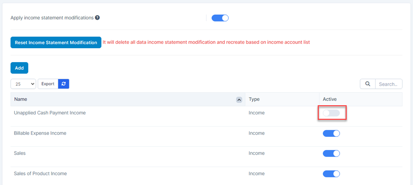Viewport: 413px width, 185px height.
Task: Turn off Billable Expense Income active toggle
Action: tap(331, 133)
